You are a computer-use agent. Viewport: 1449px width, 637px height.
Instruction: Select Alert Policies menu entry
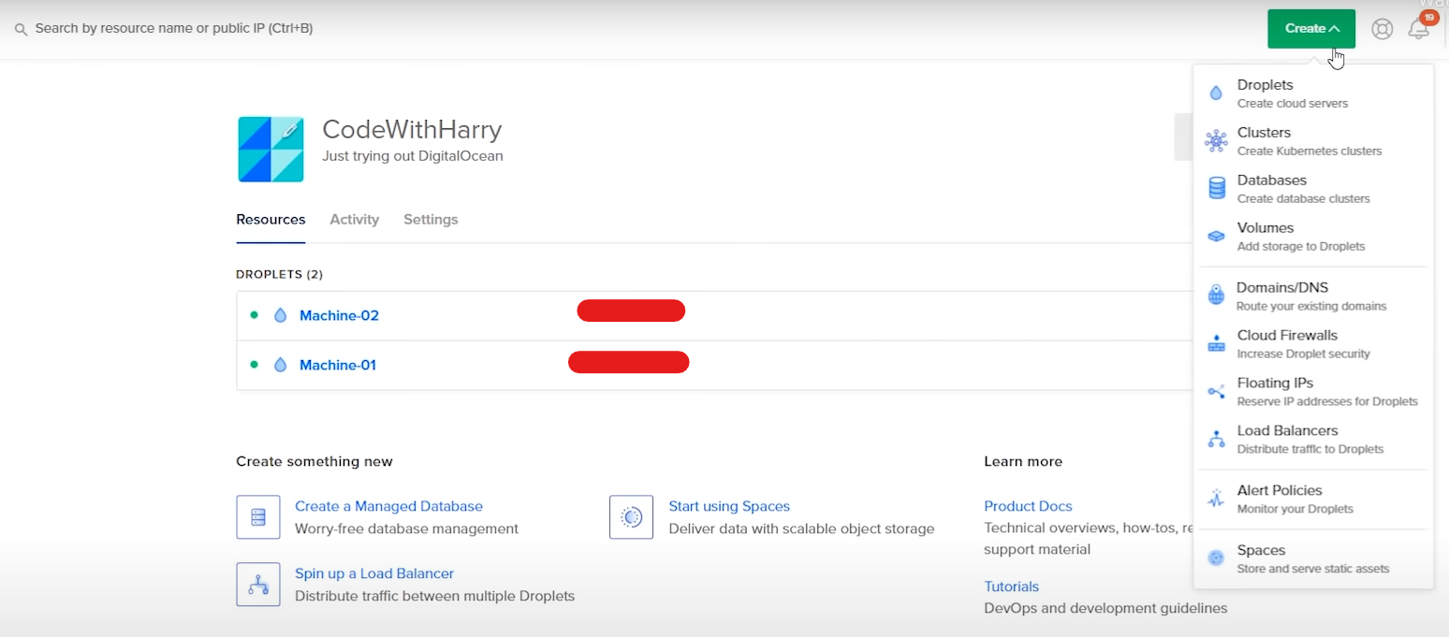tap(1314, 499)
